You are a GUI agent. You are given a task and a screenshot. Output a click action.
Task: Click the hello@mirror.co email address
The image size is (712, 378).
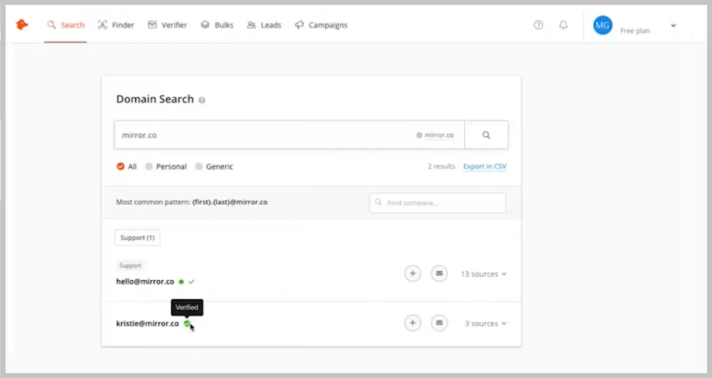click(145, 281)
